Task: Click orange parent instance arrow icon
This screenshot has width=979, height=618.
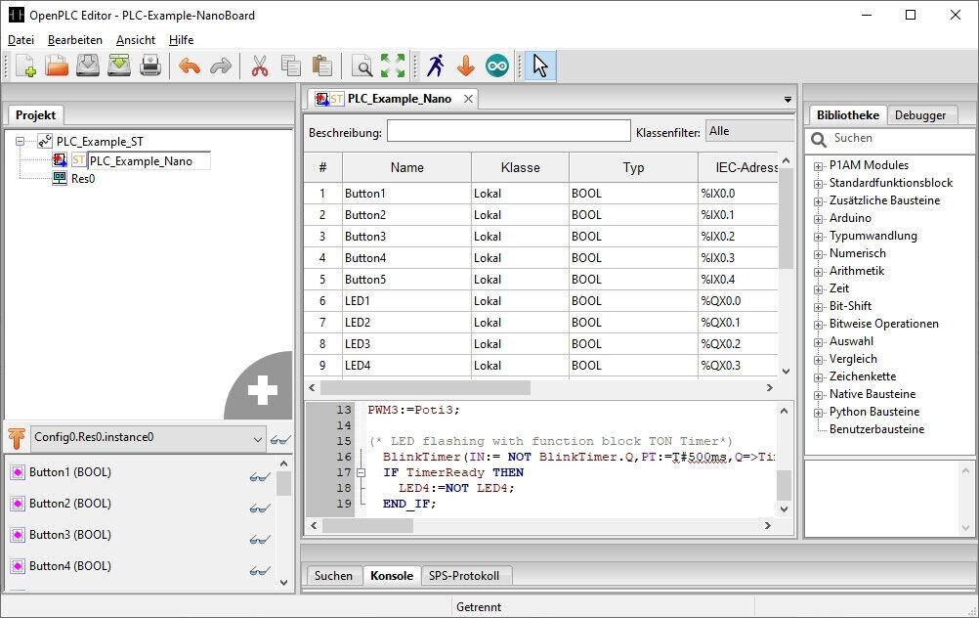Action: pyautogui.click(x=17, y=438)
